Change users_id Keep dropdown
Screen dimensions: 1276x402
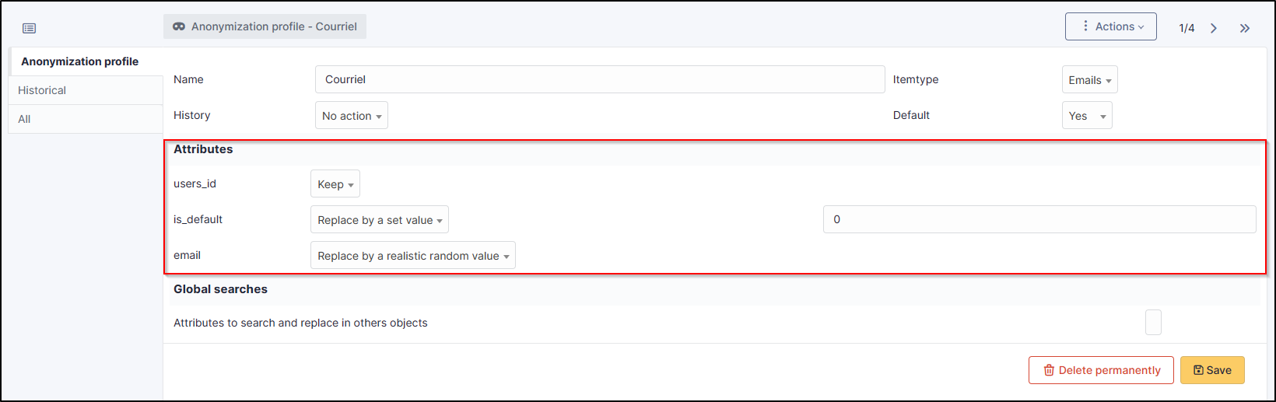coord(335,184)
